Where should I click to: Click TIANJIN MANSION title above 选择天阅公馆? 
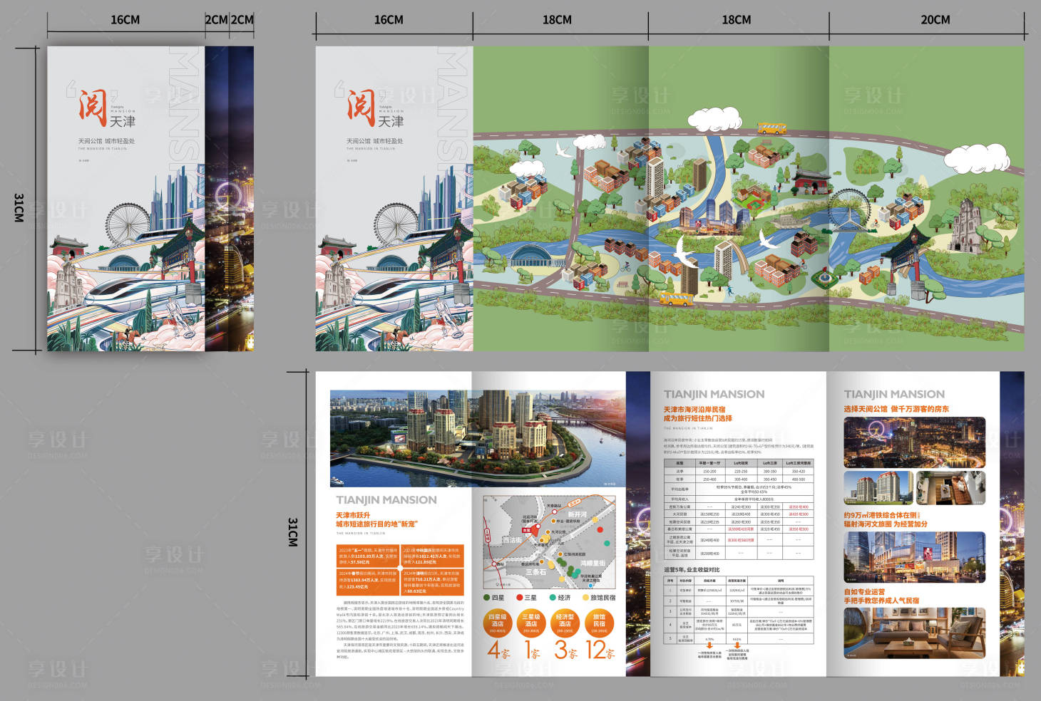coord(894,394)
